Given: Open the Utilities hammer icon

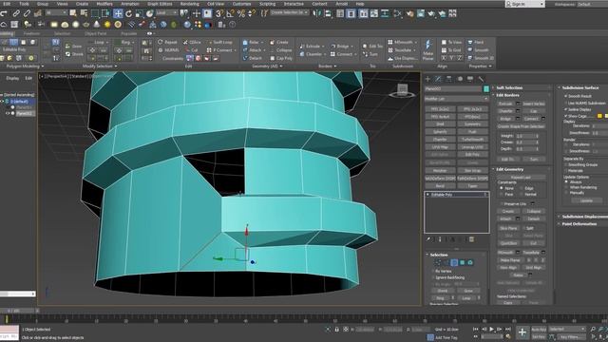Looking at the screenshot, I should pyautogui.click(x=481, y=79).
